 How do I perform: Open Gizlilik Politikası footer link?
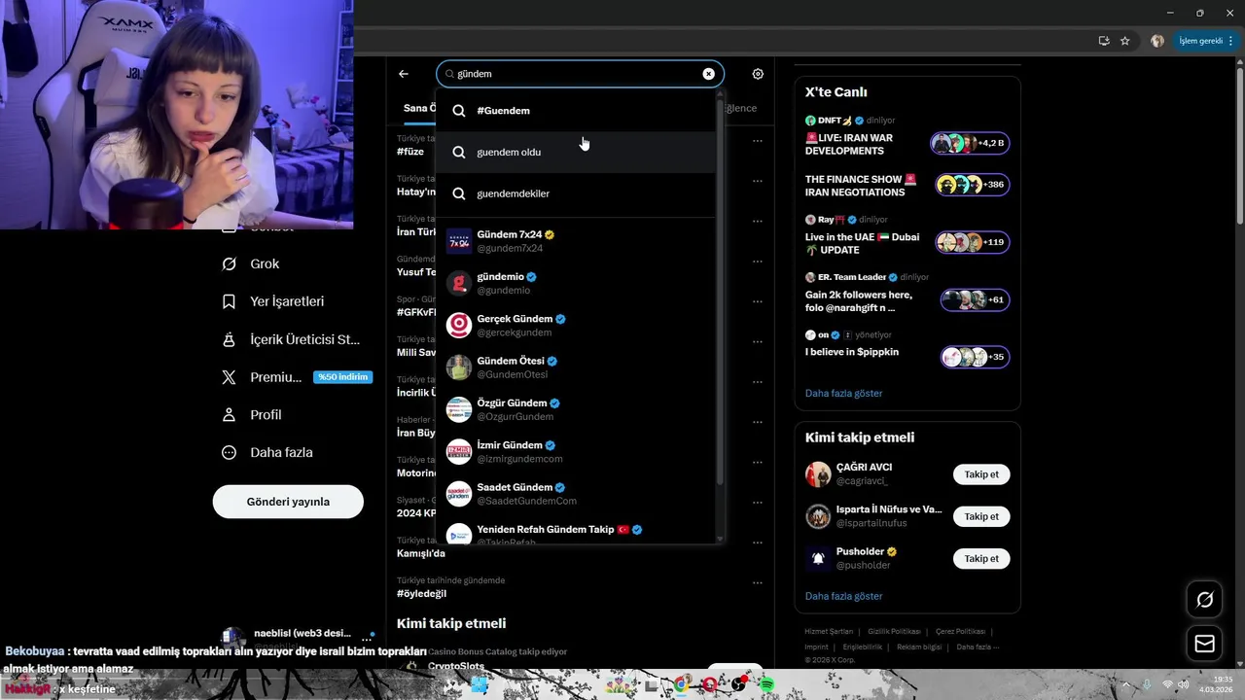894,632
